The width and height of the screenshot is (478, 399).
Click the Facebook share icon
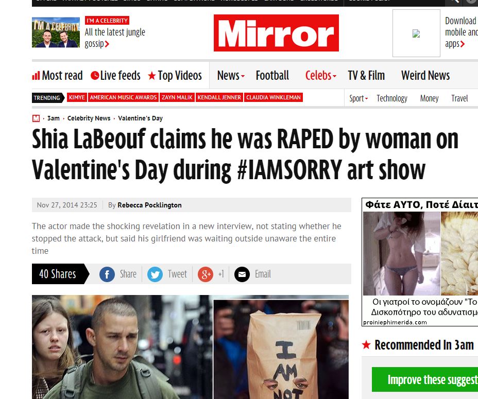(107, 274)
